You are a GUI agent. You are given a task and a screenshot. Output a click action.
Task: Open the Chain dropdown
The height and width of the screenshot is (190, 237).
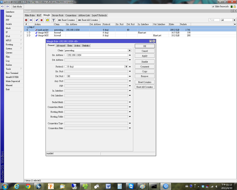pos(130,50)
